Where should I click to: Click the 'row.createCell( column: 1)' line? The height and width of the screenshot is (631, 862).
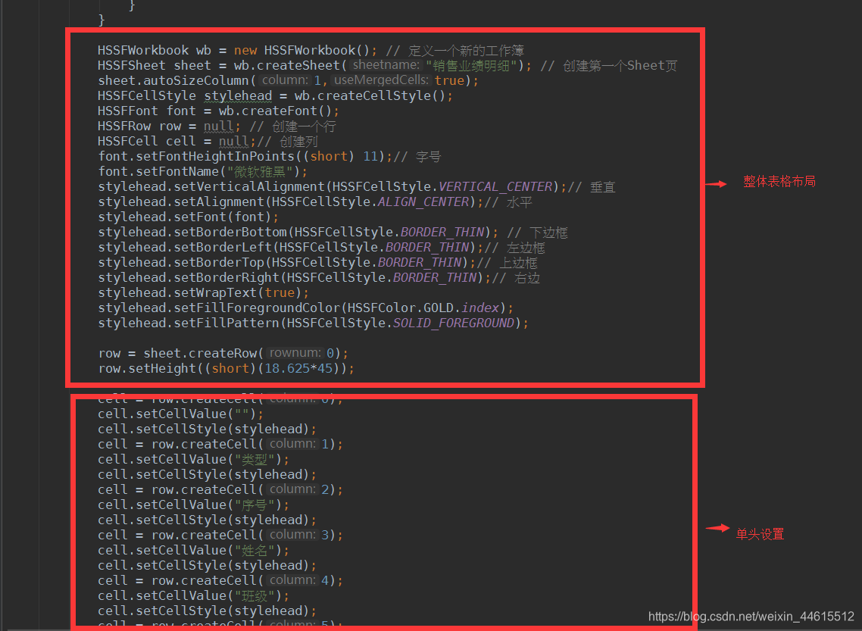click(220, 444)
